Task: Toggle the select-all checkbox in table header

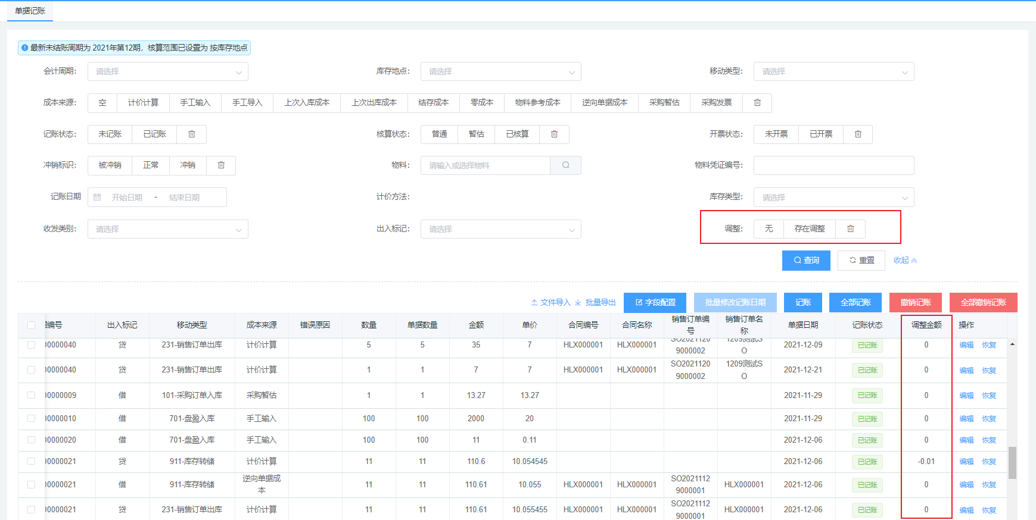Action: pos(32,325)
